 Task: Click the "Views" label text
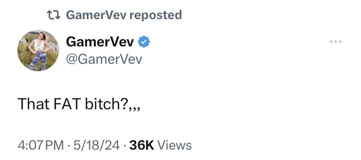coord(174,145)
